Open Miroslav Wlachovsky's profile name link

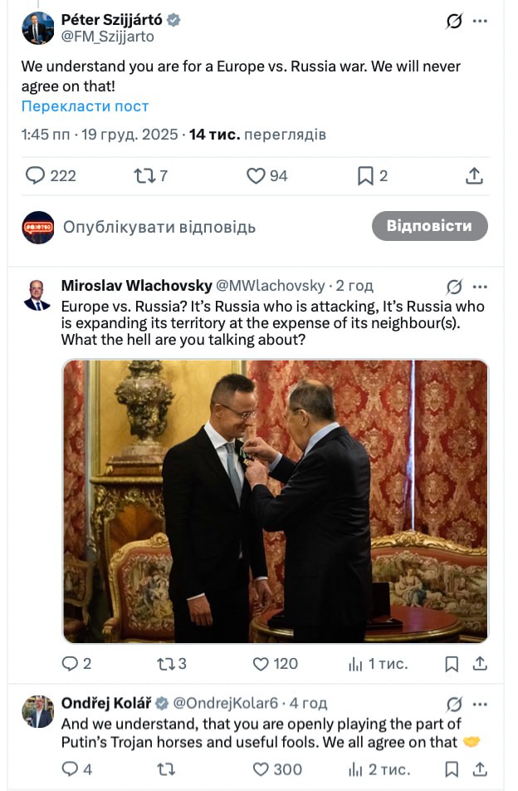pyautogui.click(x=136, y=286)
